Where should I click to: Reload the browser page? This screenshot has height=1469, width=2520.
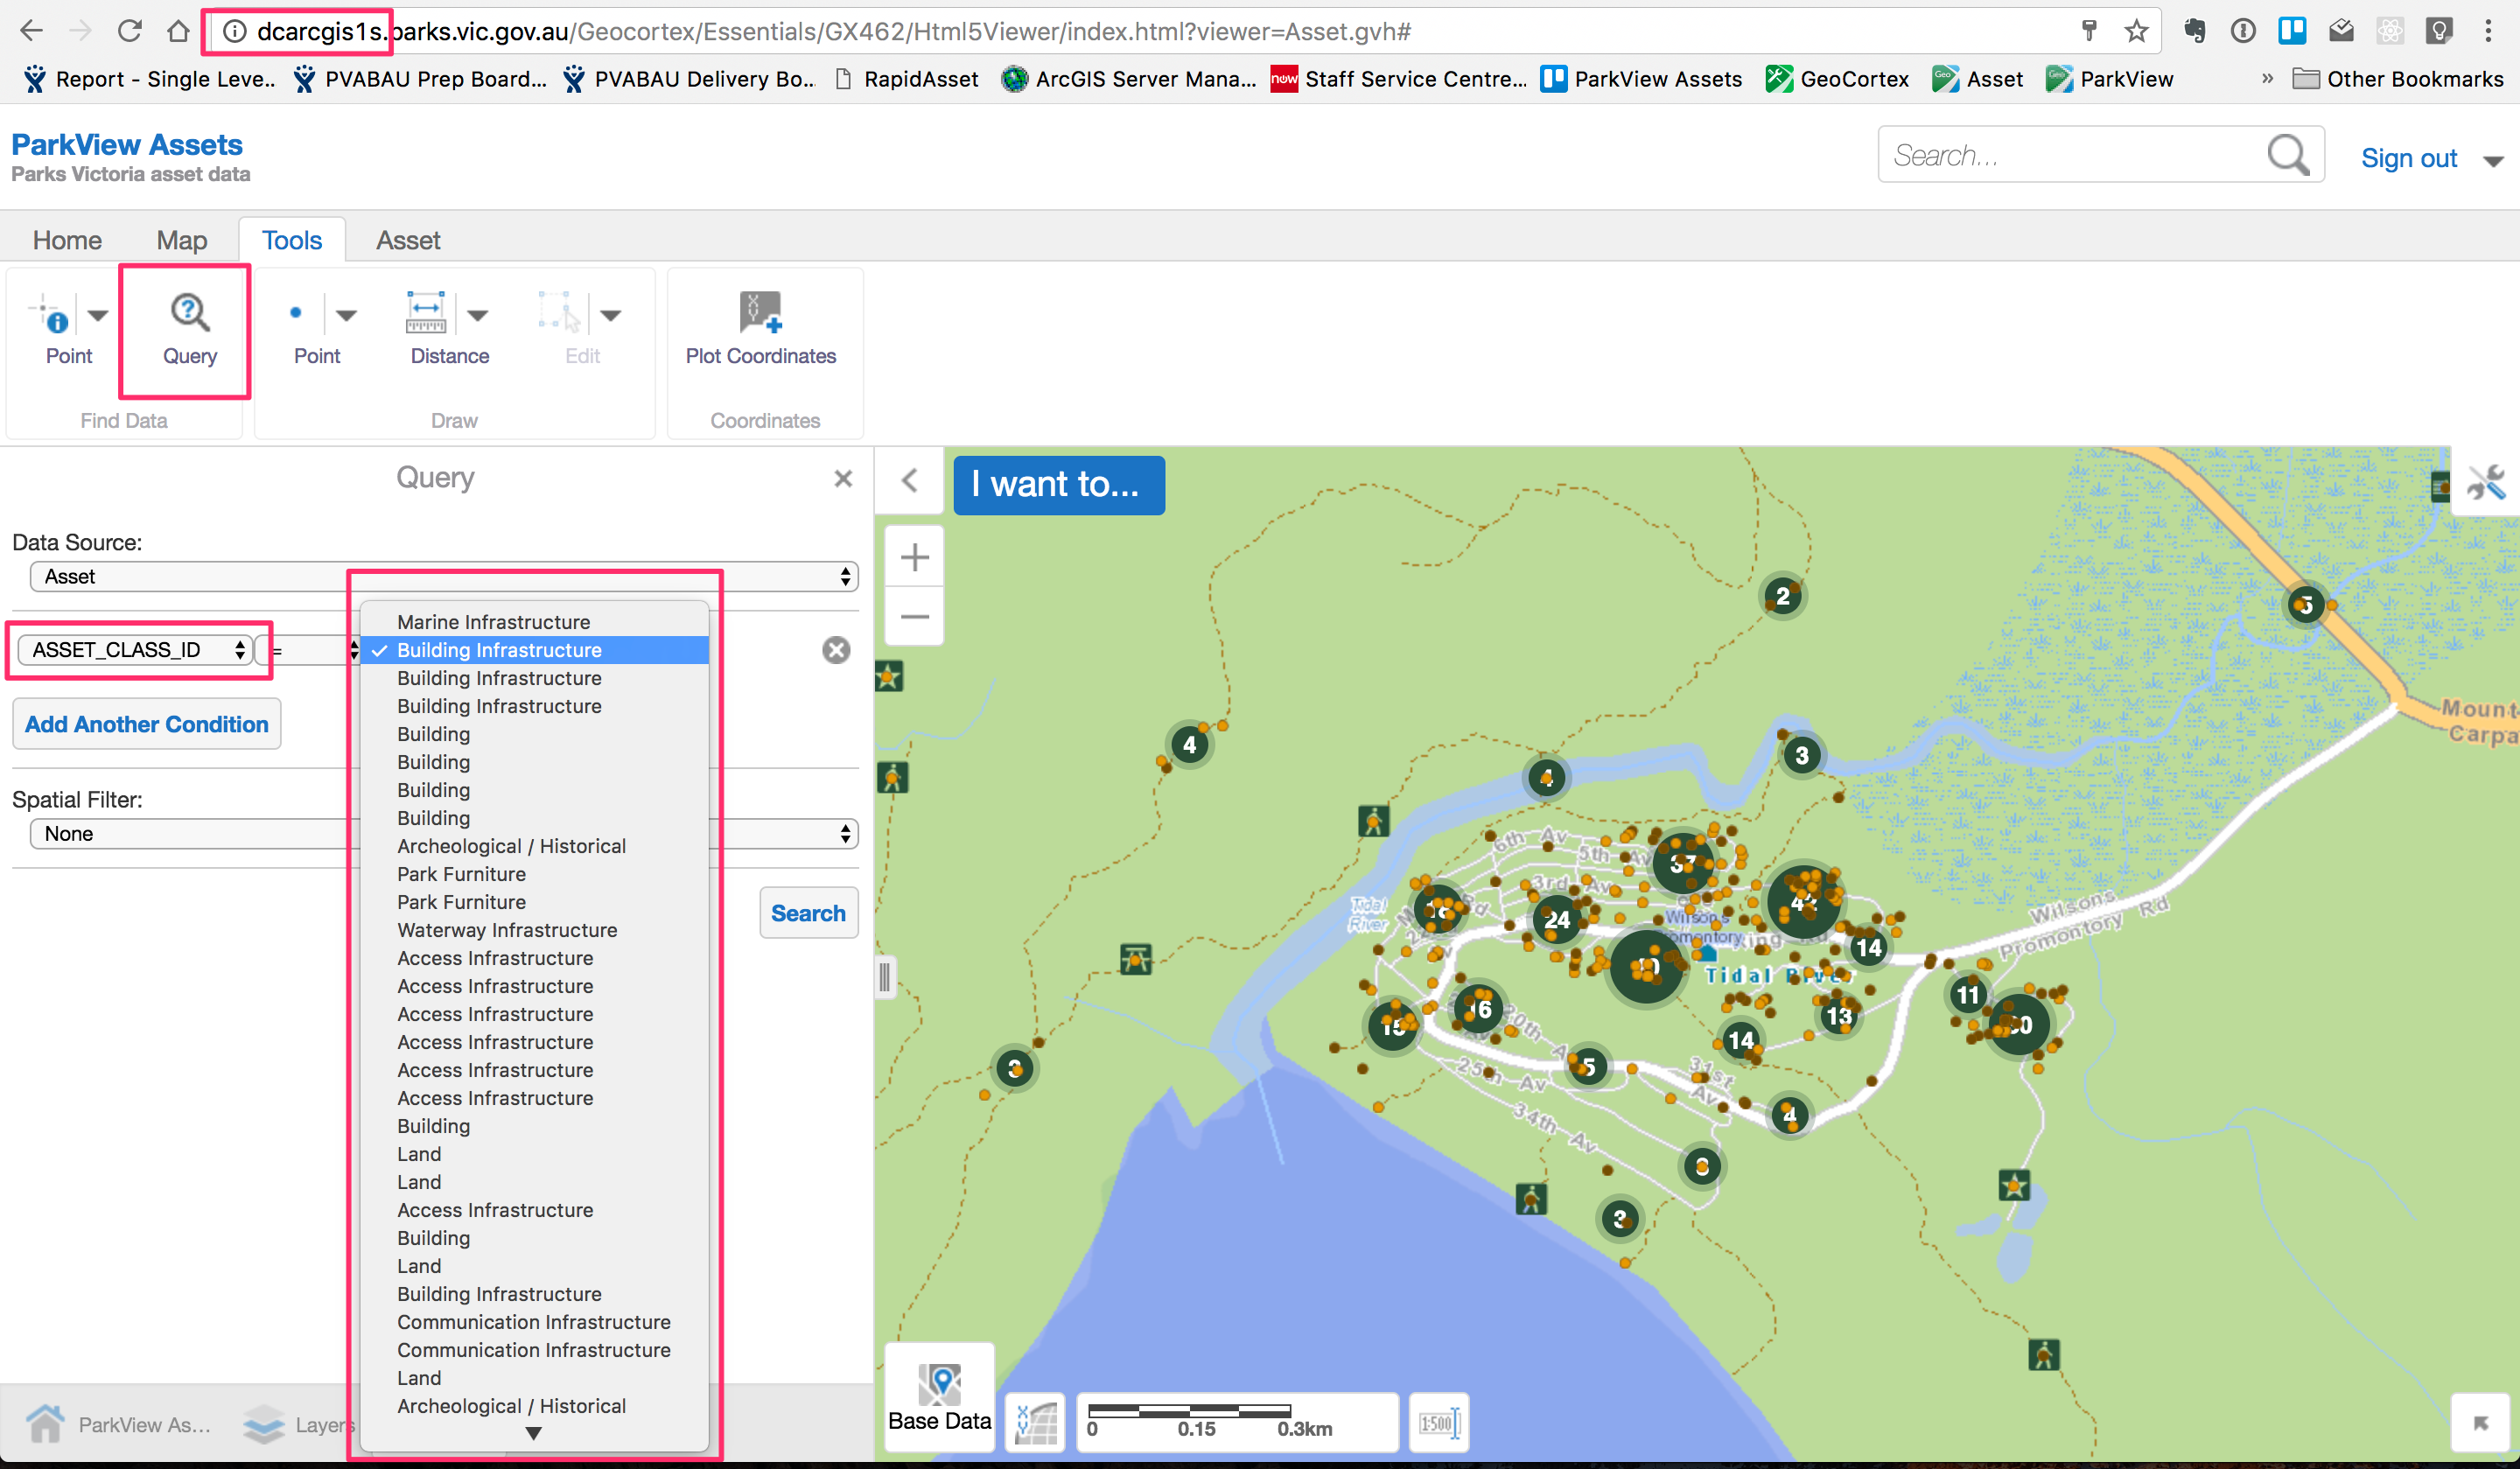129,31
